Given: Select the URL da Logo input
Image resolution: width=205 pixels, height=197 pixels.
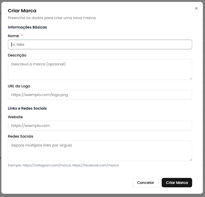Looking at the screenshot, I should [x=100, y=95].
